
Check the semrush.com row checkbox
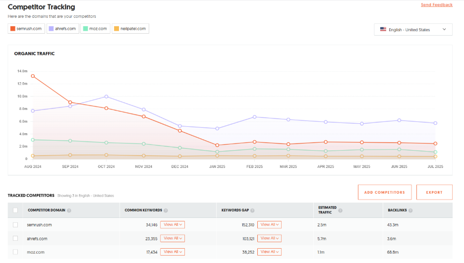pyautogui.click(x=15, y=225)
